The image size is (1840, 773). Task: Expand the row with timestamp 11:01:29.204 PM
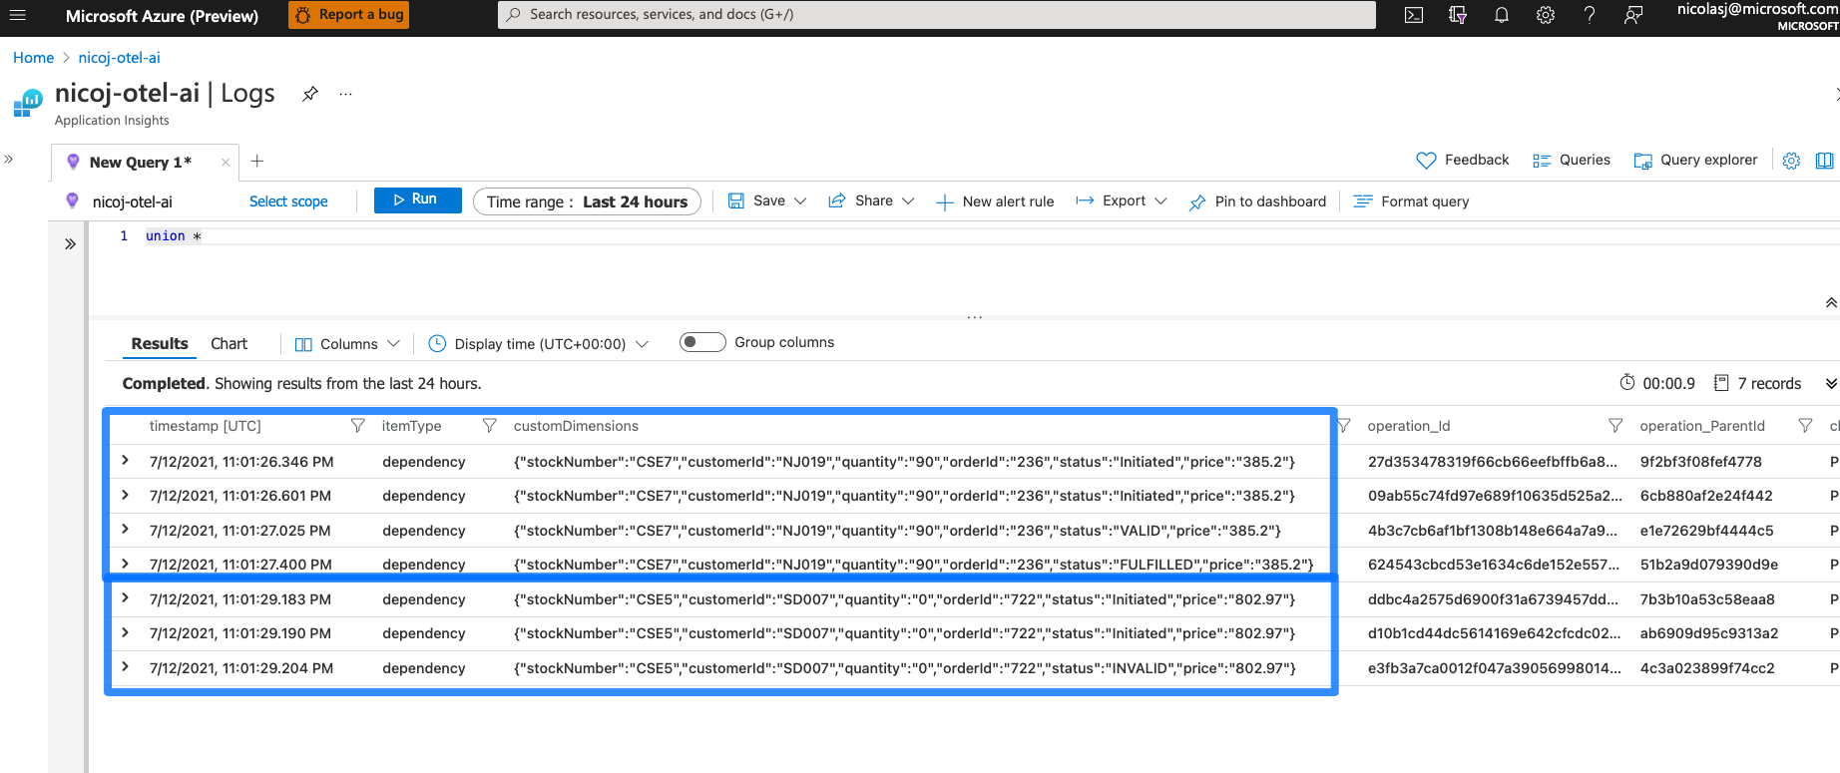pyautogui.click(x=125, y=667)
